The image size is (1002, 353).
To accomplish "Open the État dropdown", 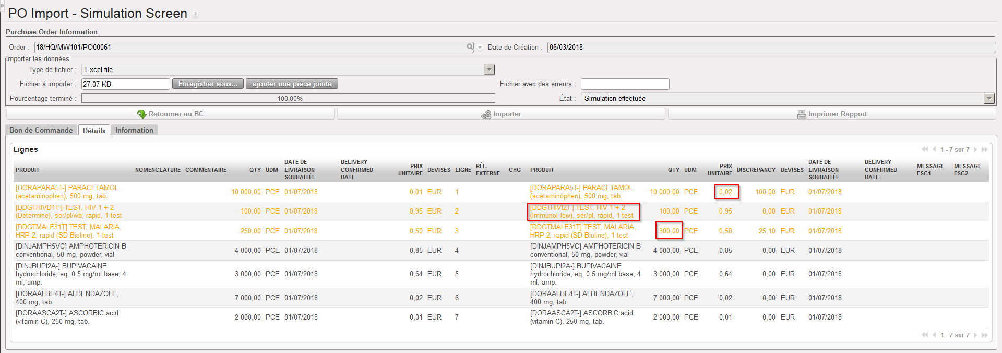I will pos(989,98).
